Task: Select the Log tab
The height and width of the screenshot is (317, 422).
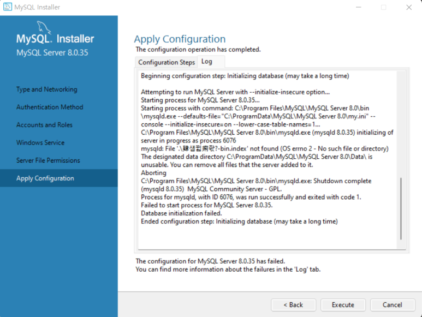Action: pyautogui.click(x=207, y=62)
